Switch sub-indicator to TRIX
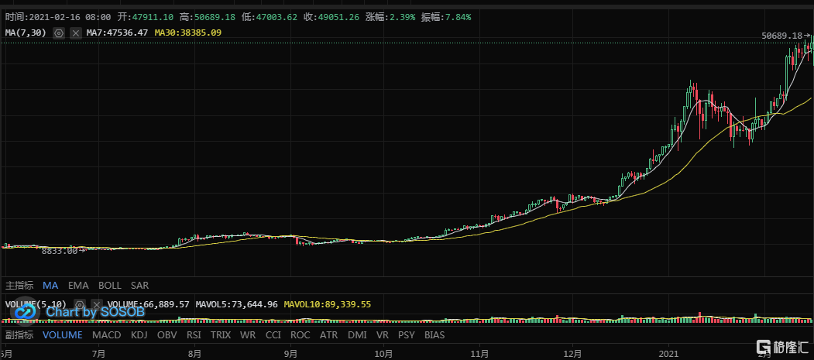 (221, 335)
